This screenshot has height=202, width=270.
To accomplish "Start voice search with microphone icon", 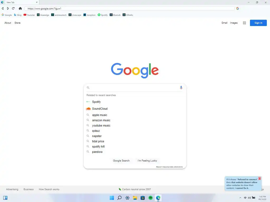I will 181,88.
